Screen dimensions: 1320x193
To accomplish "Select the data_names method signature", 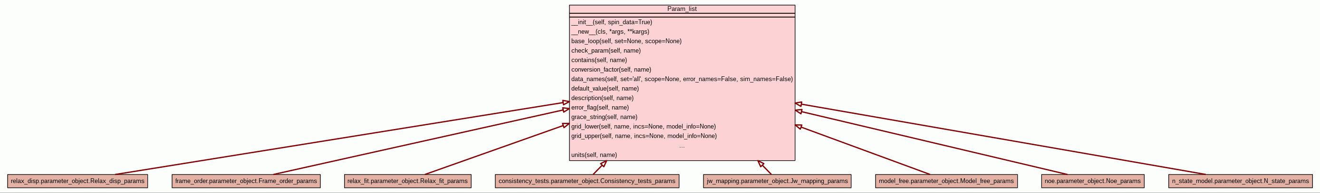I will click(682, 79).
